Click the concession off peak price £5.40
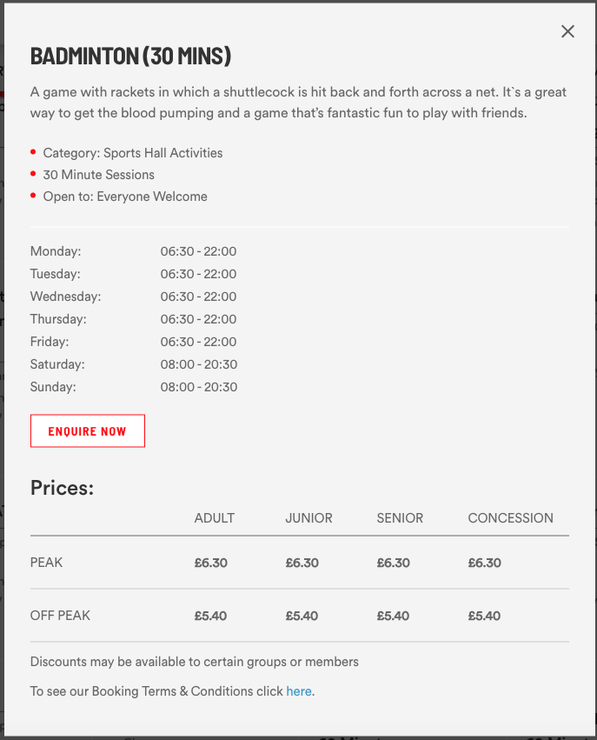The width and height of the screenshot is (597, 740). coord(484,615)
